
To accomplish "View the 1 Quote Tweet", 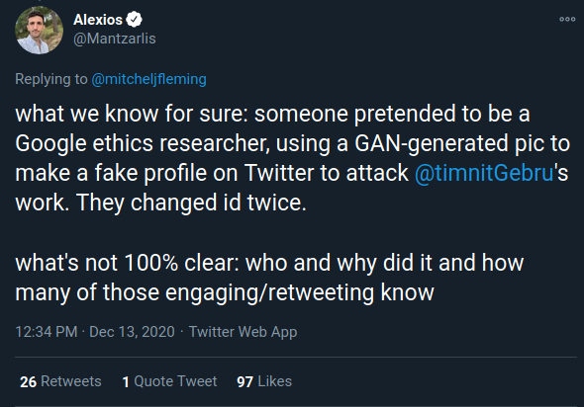I will click(169, 381).
